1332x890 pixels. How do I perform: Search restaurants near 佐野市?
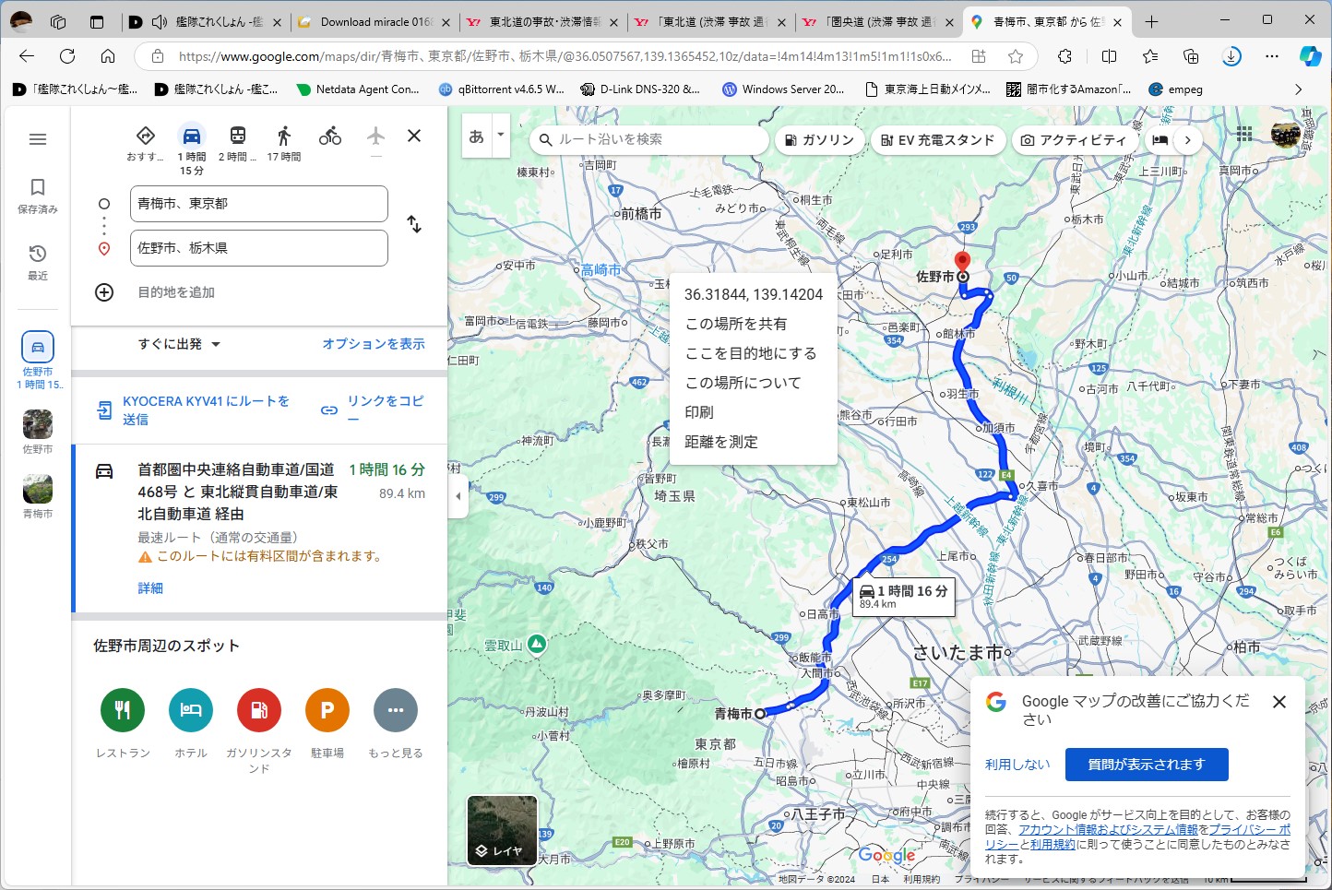(x=123, y=710)
